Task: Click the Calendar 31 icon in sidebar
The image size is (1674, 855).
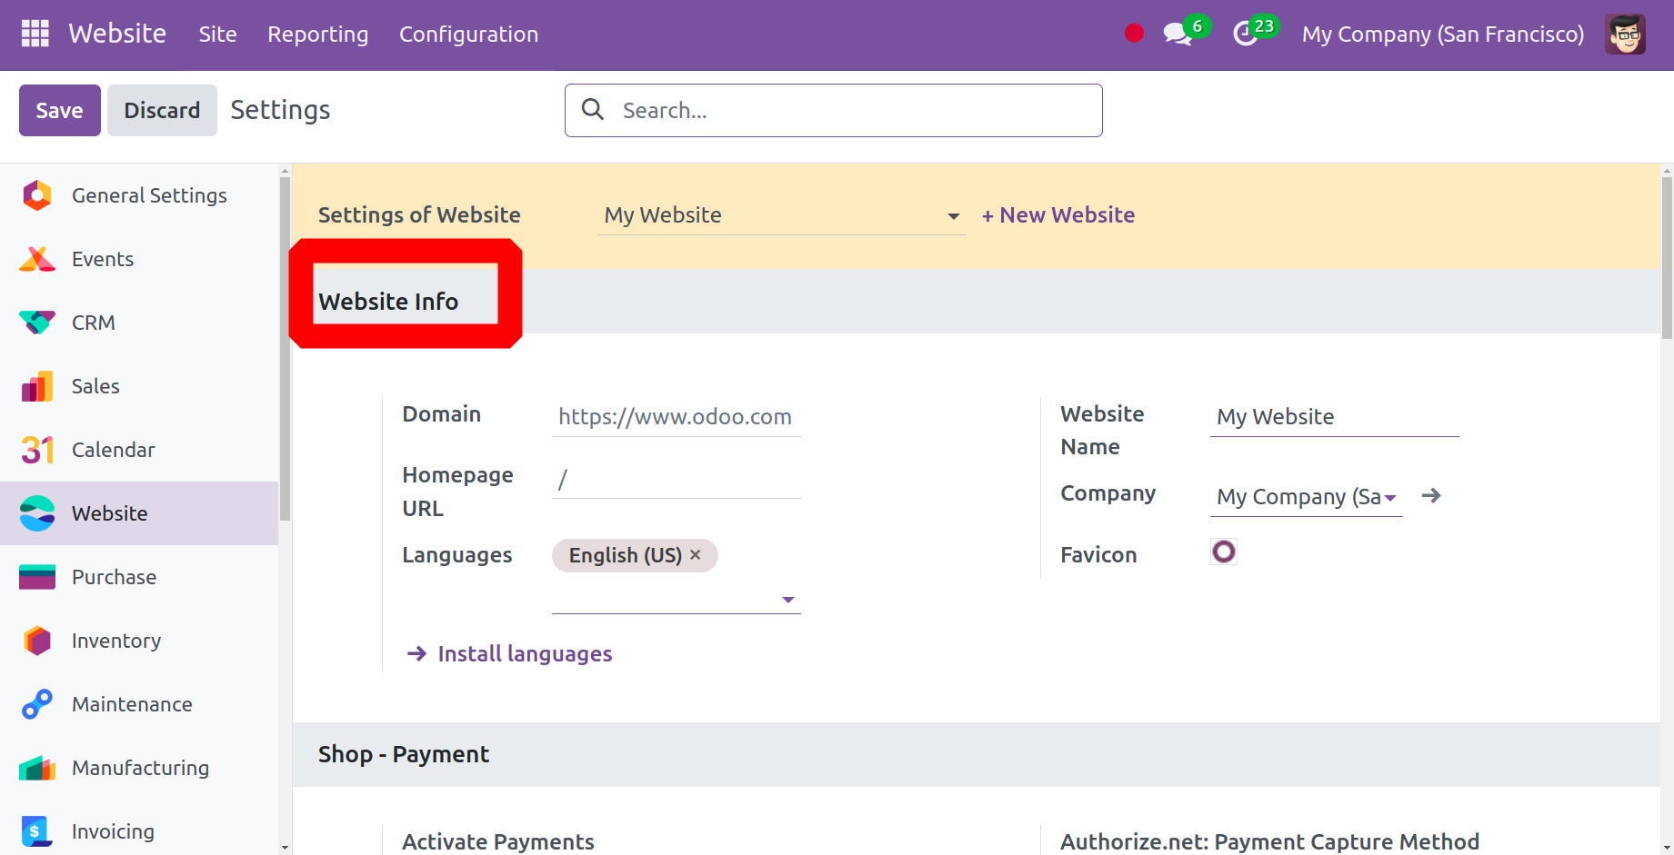Action: pyautogui.click(x=37, y=450)
